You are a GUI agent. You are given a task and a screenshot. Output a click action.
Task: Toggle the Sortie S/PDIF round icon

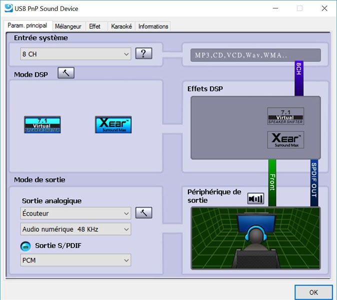25,246
